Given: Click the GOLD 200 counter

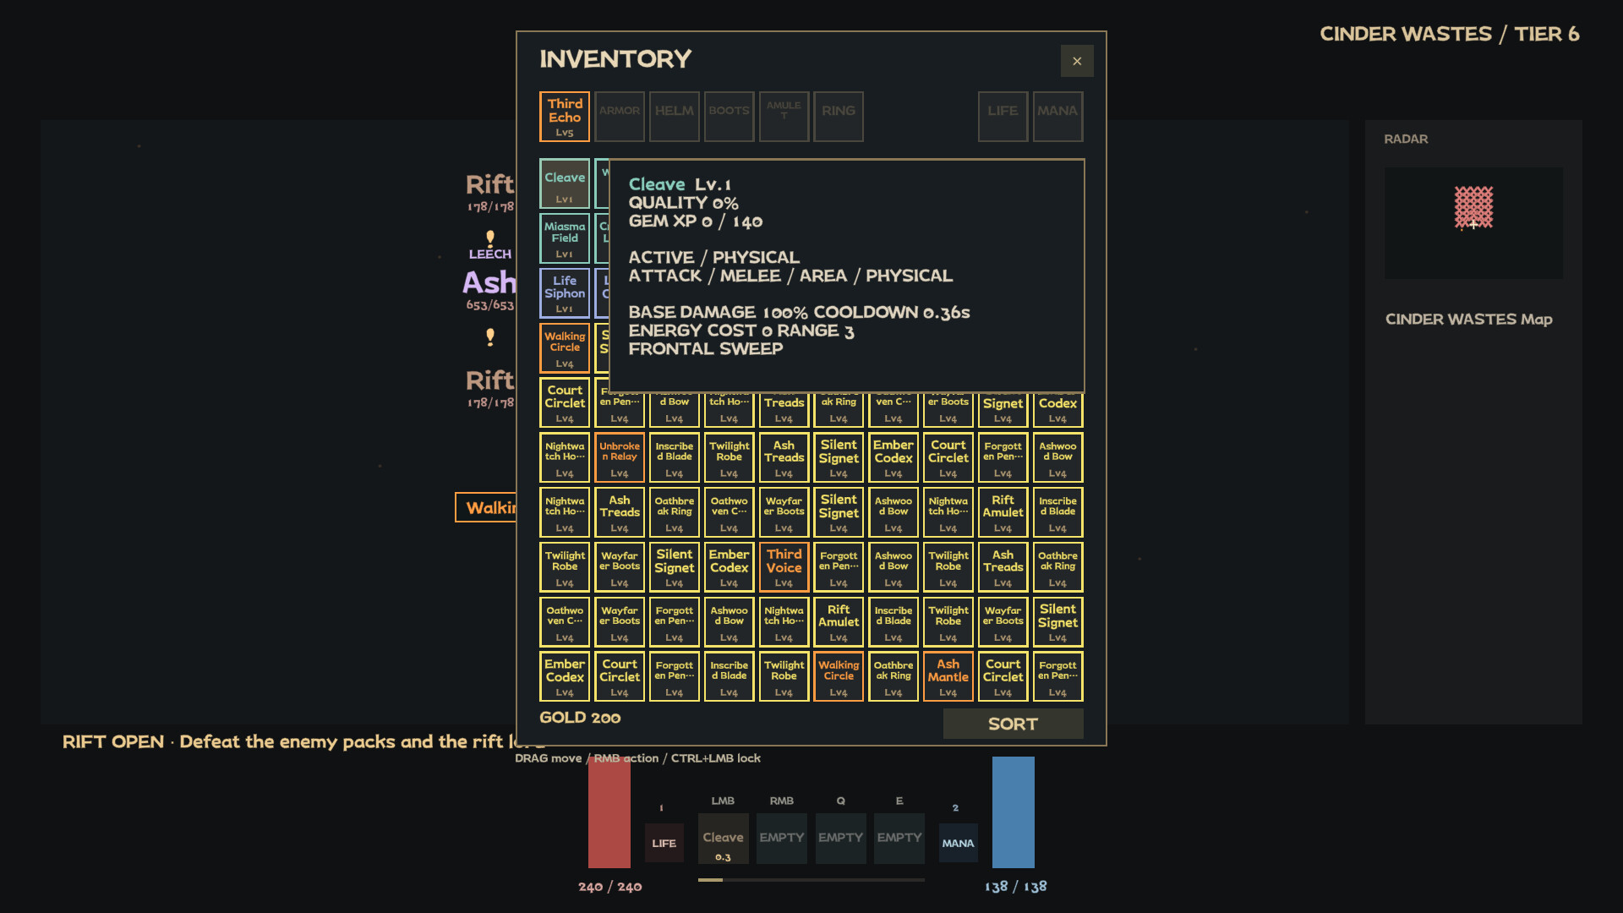Looking at the screenshot, I should (x=580, y=718).
